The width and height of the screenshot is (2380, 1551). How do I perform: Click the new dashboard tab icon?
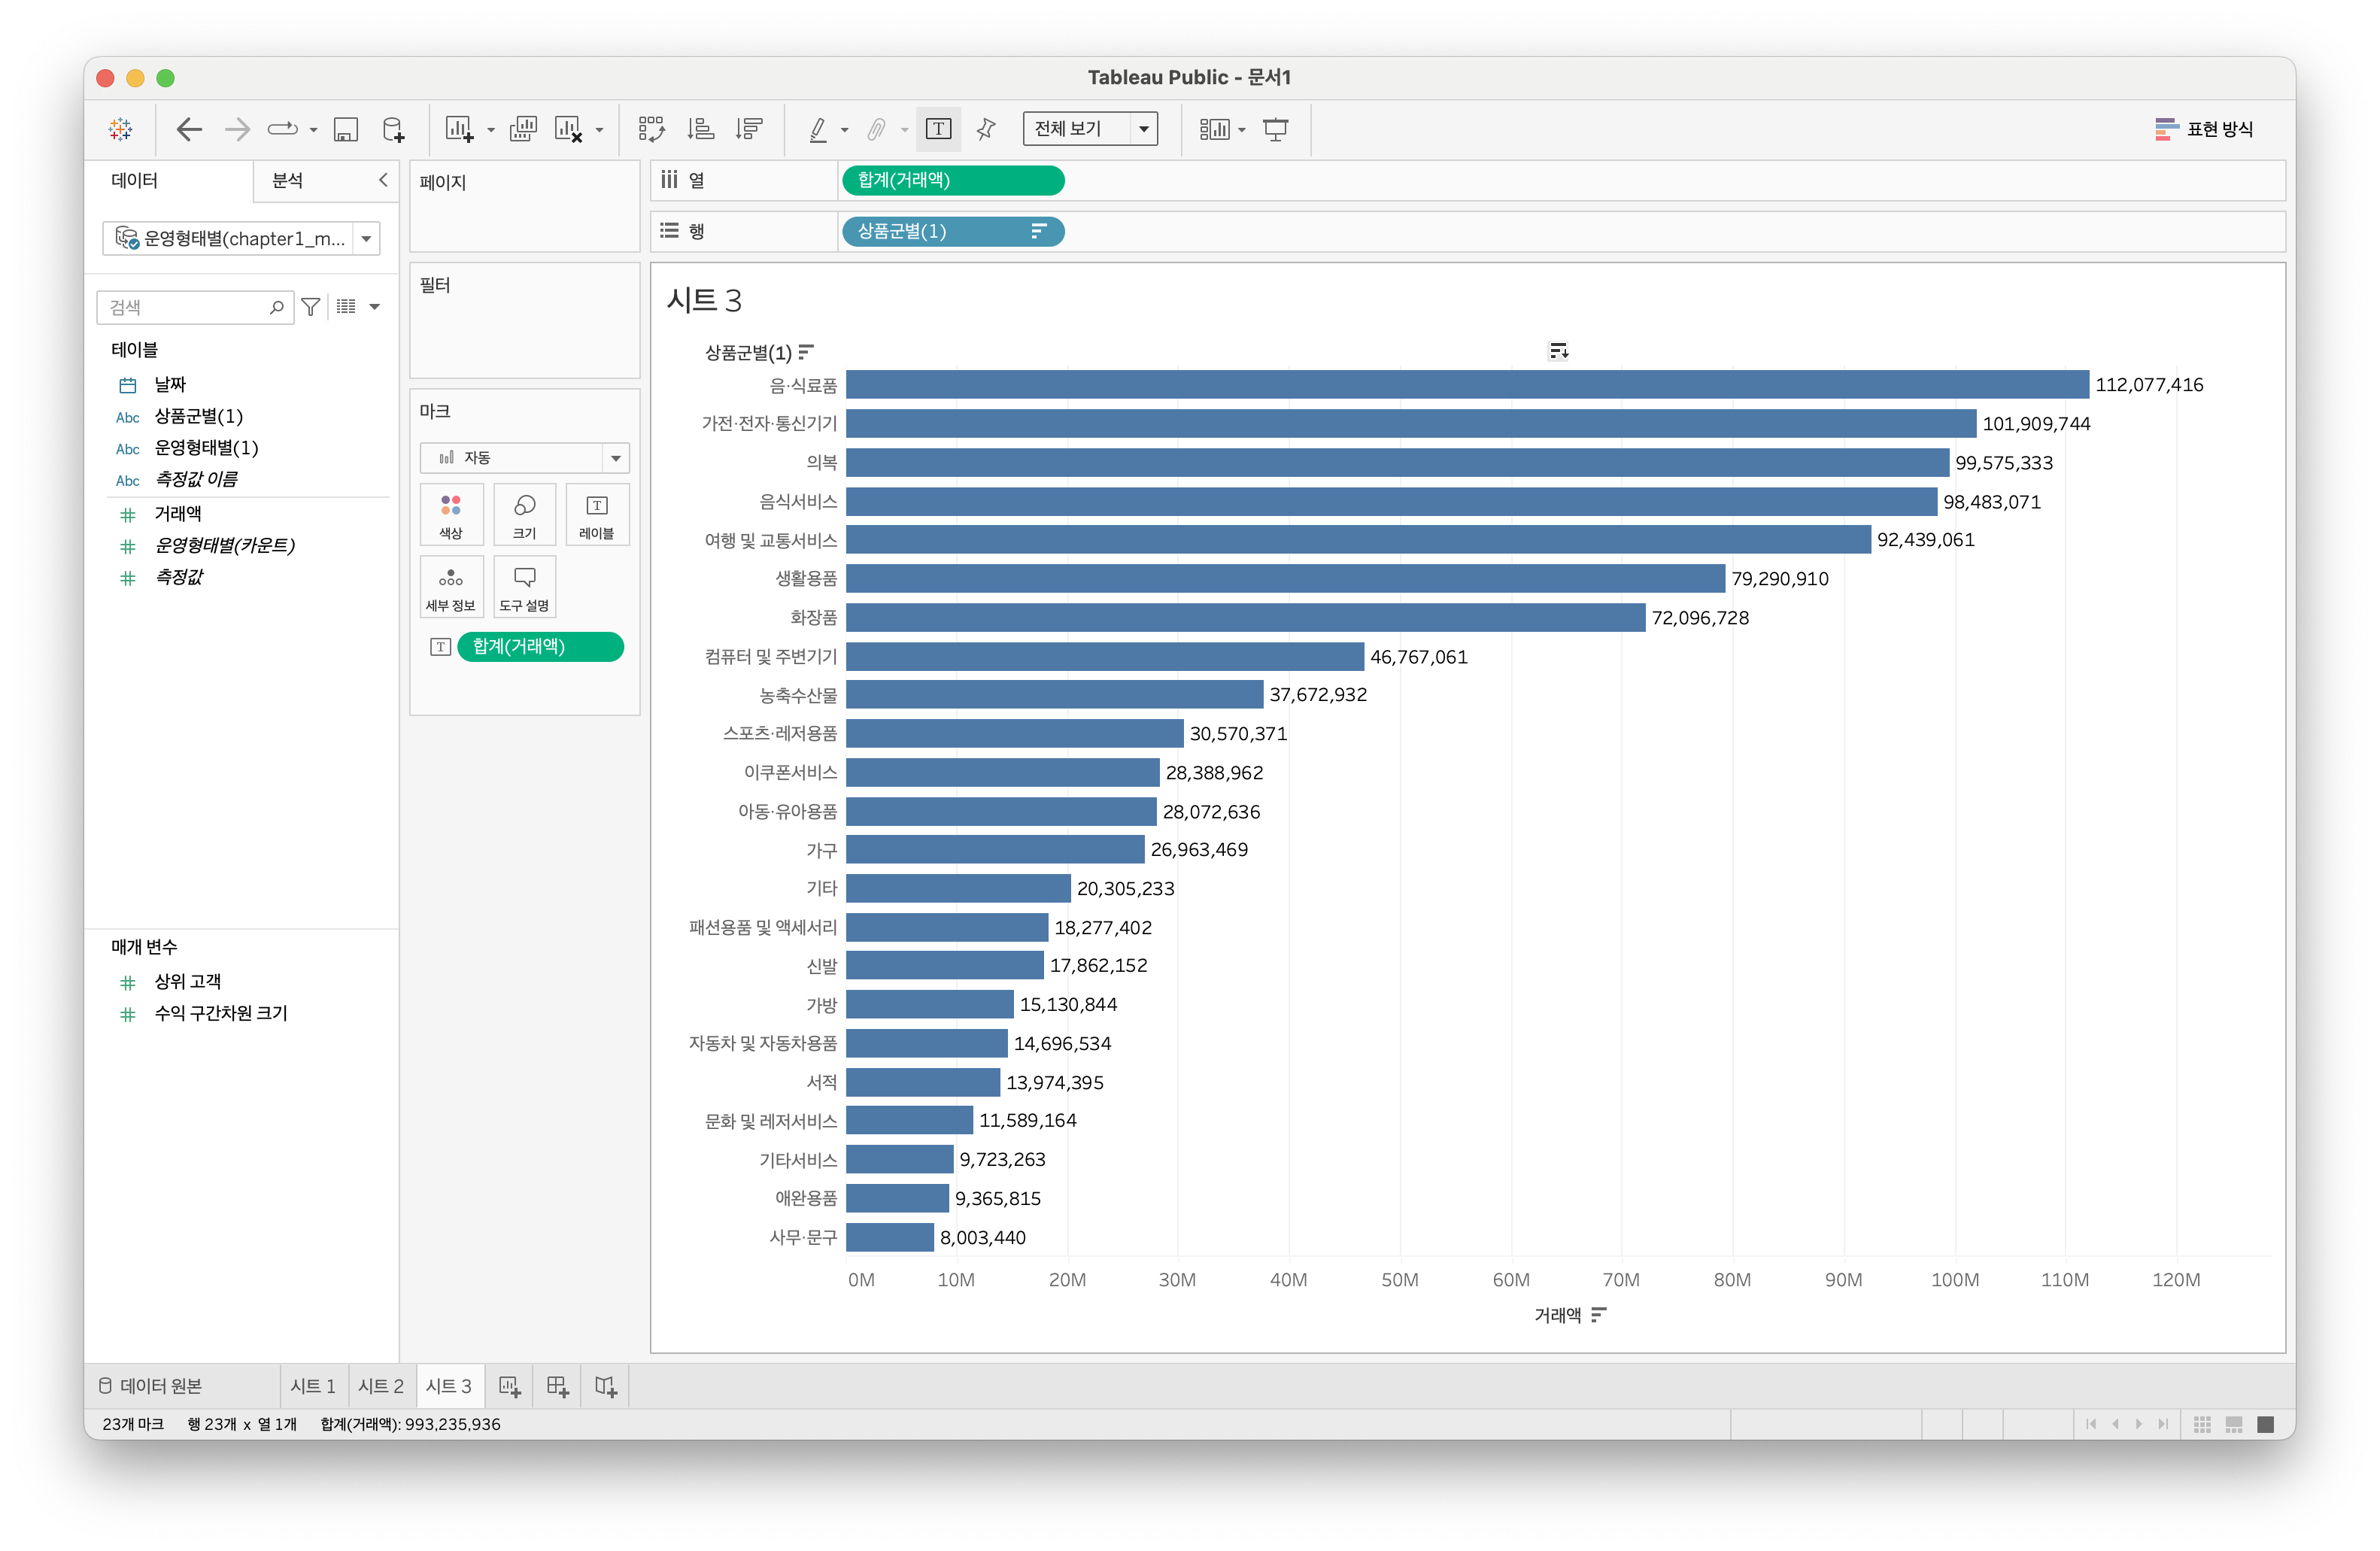tap(557, 1386)
